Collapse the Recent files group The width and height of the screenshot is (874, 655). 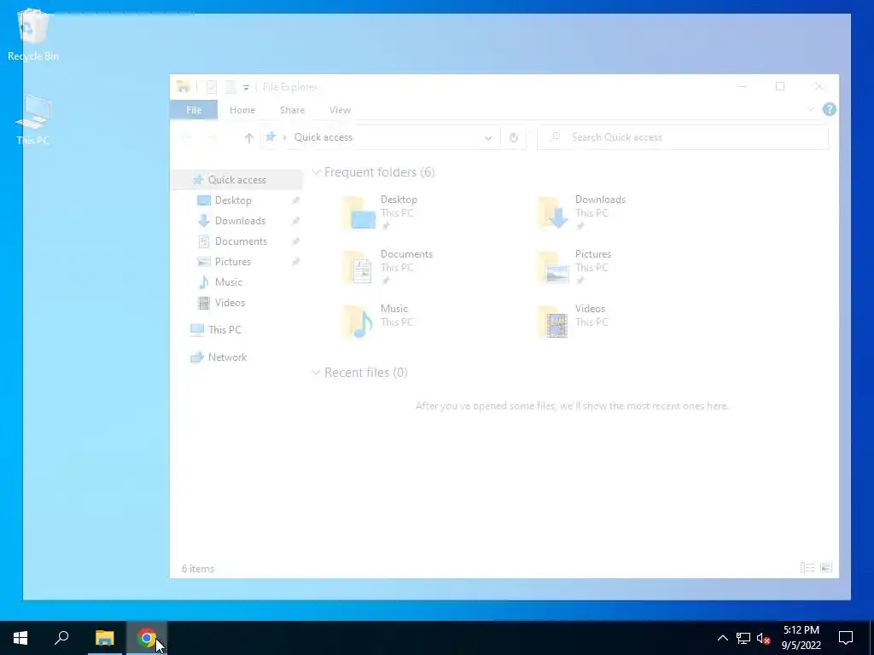click(316, 373)
